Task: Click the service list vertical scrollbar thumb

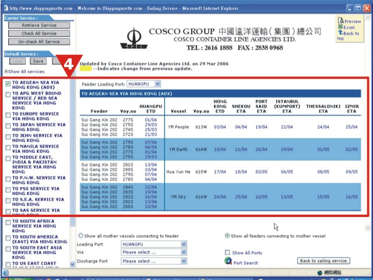Action: pos(72,151)
